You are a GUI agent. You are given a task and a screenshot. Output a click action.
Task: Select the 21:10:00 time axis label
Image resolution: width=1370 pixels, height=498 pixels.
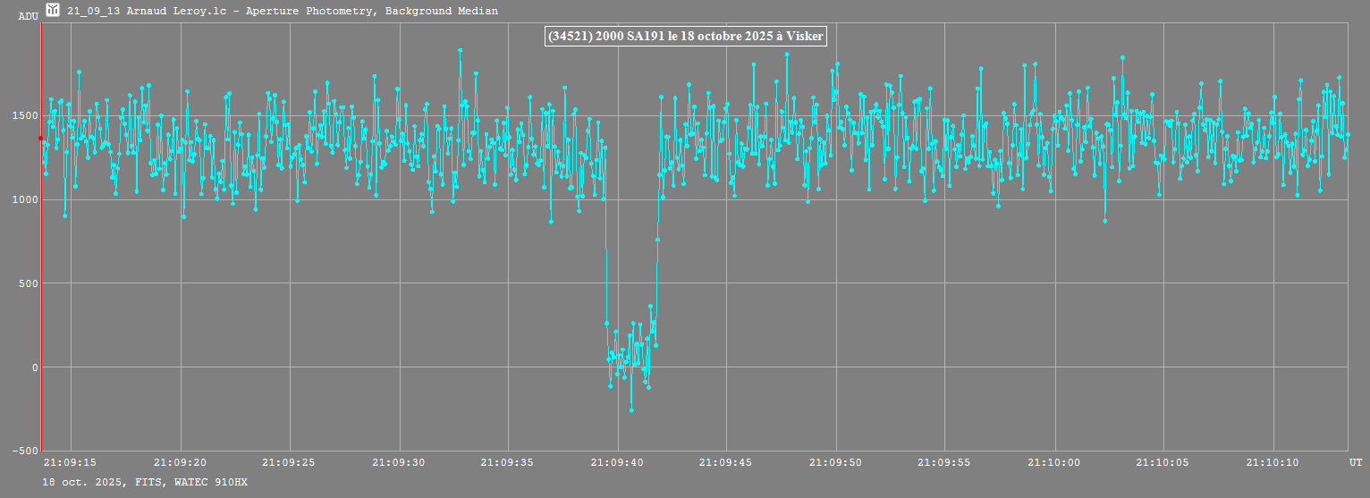point(1054,463)
